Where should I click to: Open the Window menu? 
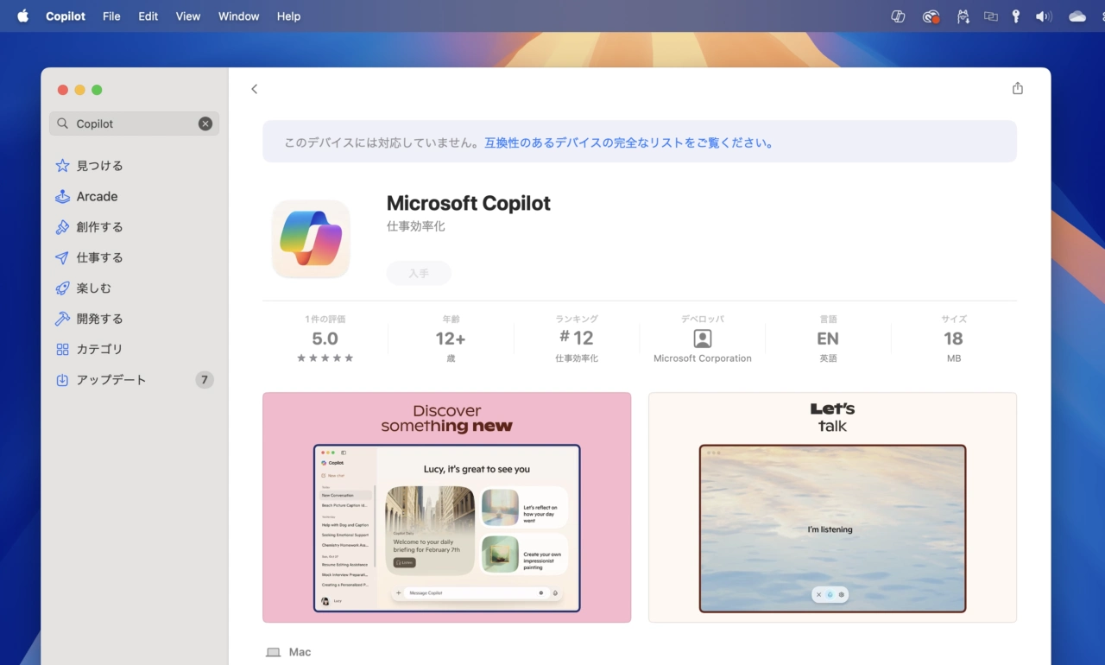[x=238, y=16]
